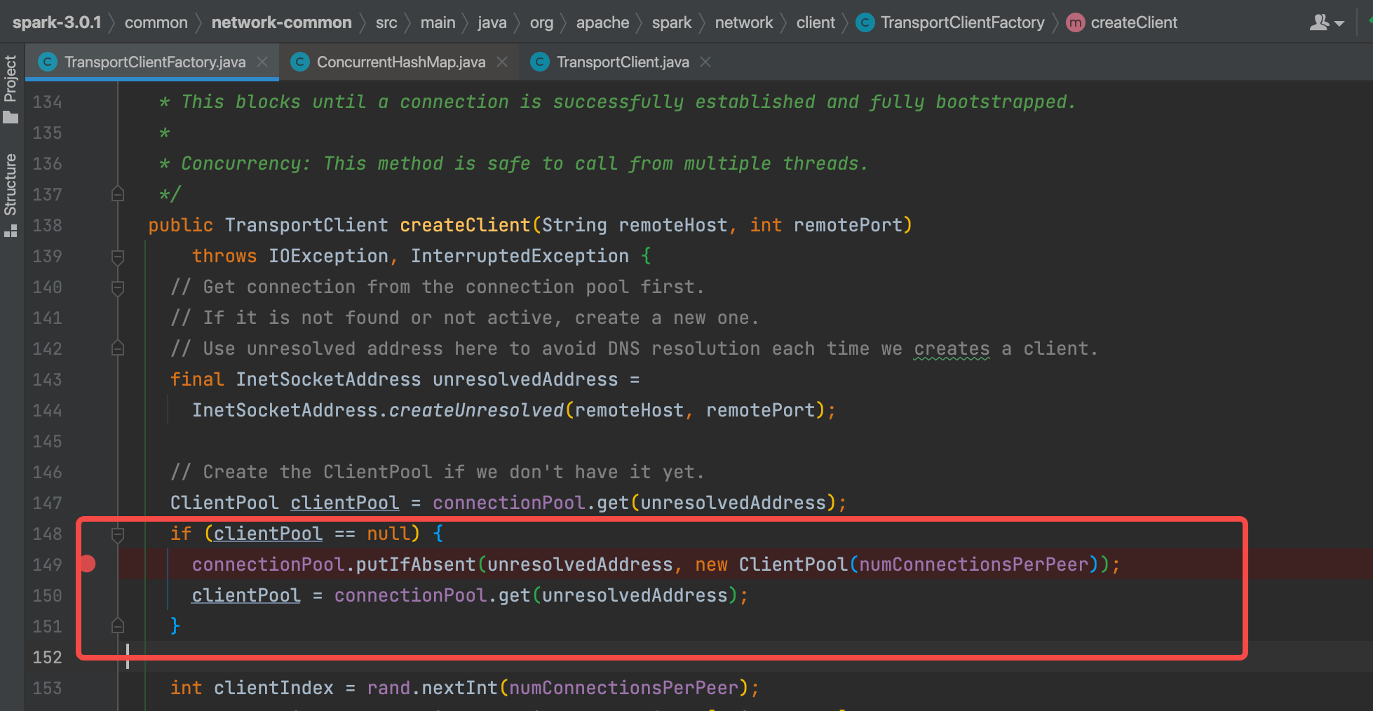Open the apache breadcrumb package
This screenshot has width=1373, height=711.
603,22
